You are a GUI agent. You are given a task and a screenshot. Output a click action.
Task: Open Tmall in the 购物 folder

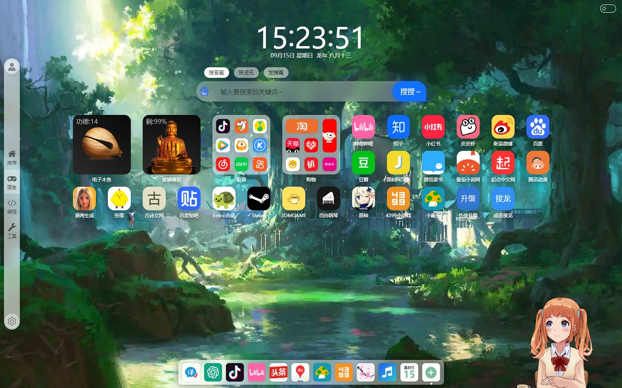click(x=293, y=145)
